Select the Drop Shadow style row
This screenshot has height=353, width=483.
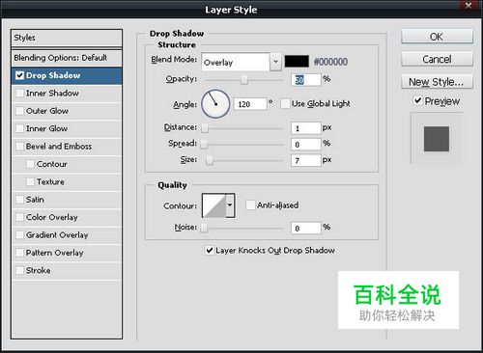click(67, 75)
